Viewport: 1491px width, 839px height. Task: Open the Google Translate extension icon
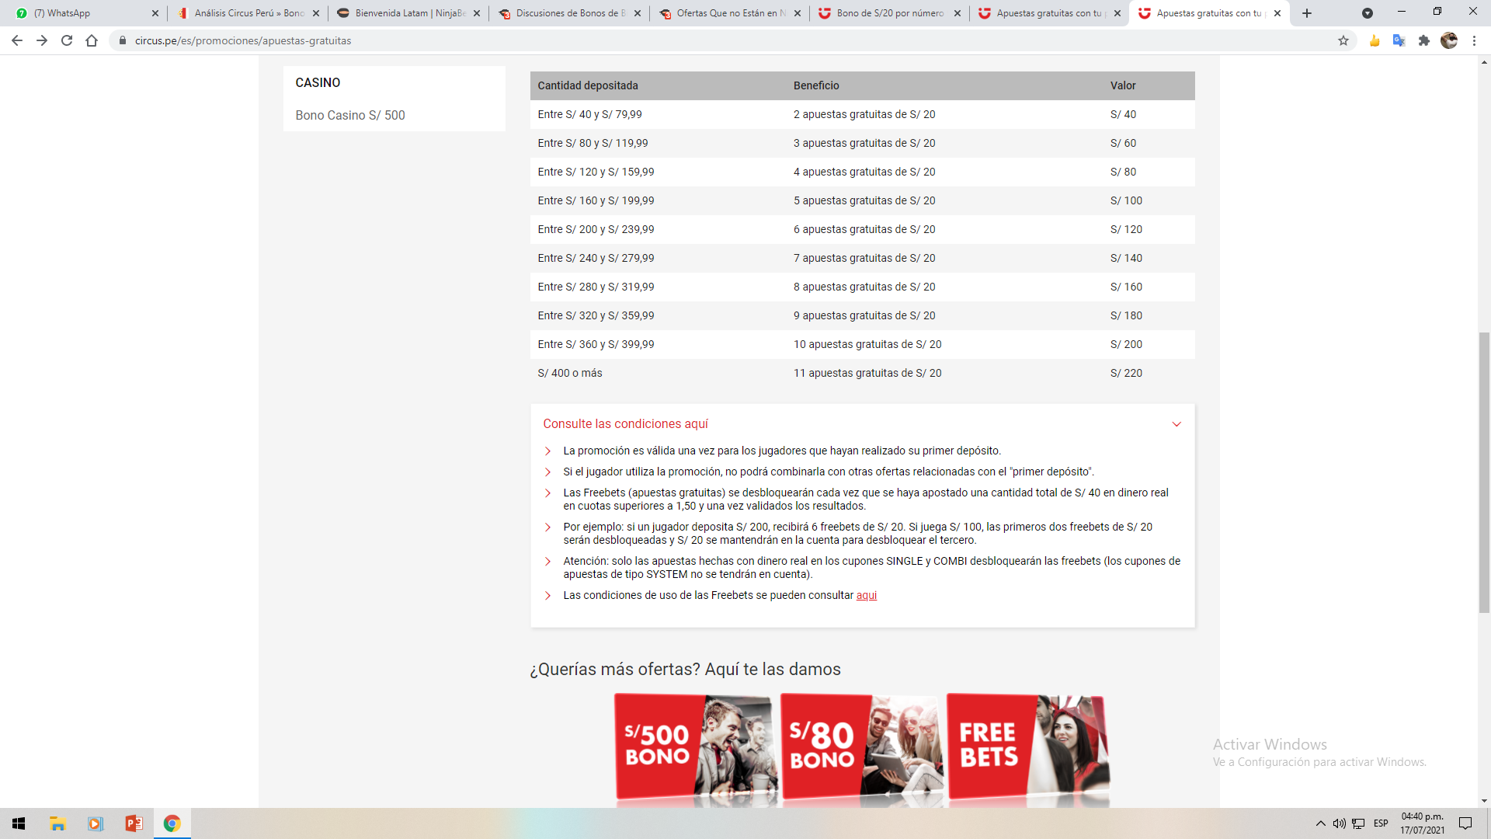pos(1399,40)
